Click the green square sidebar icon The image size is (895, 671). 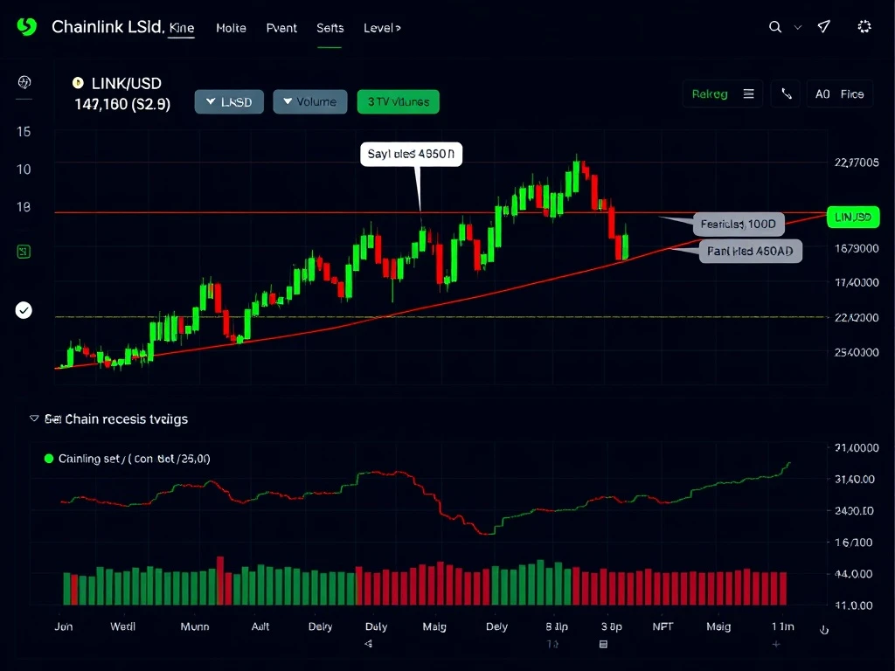click(24, 252)
